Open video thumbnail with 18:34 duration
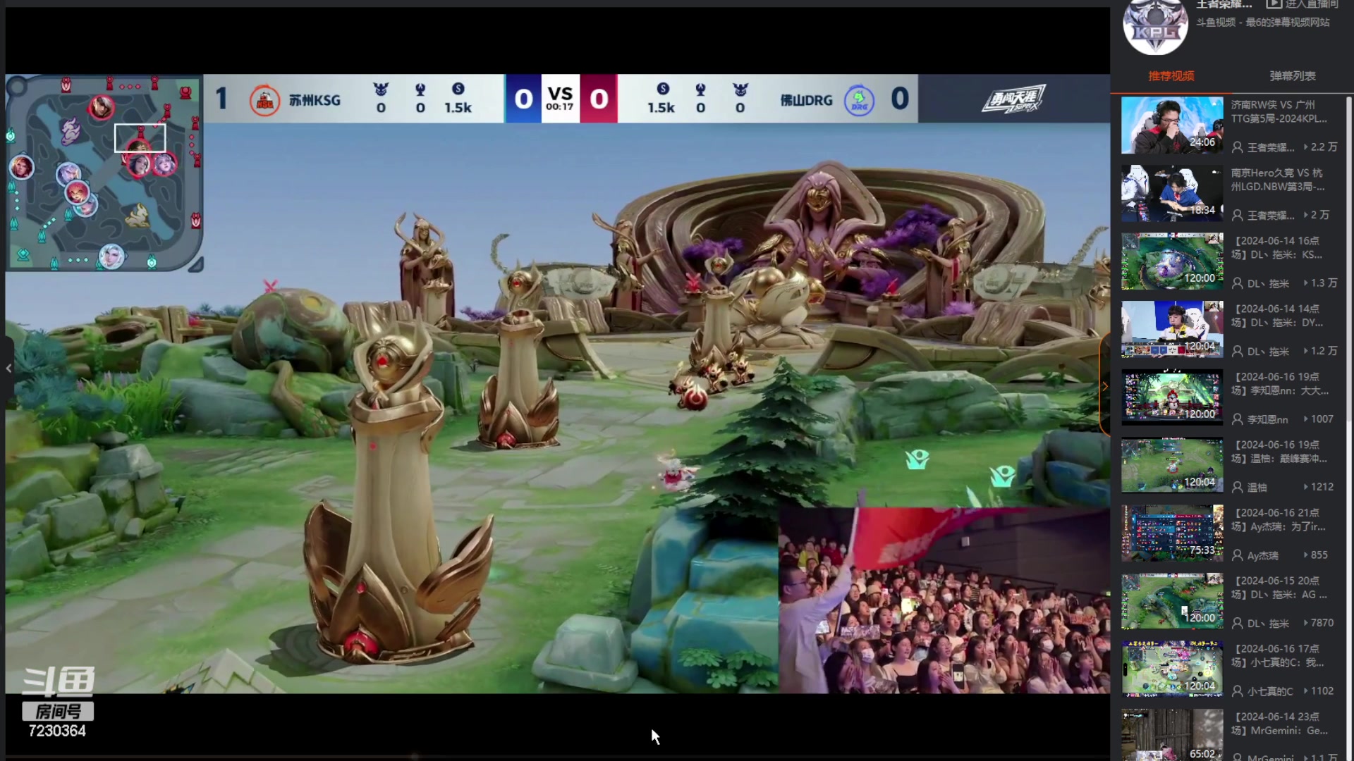This screenshot has height=761, width=1354. [x=1172, y=193]
